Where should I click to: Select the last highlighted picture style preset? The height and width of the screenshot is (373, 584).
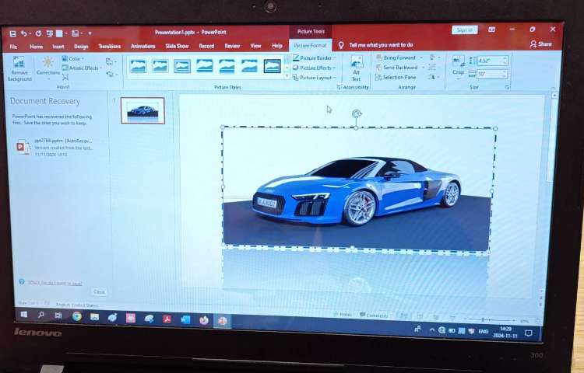click(272, 66)
